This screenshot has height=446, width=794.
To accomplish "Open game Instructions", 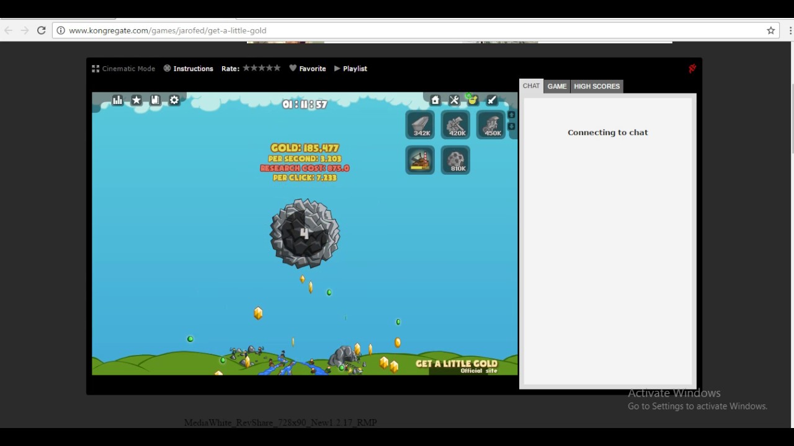I will [x=189, y=69].
